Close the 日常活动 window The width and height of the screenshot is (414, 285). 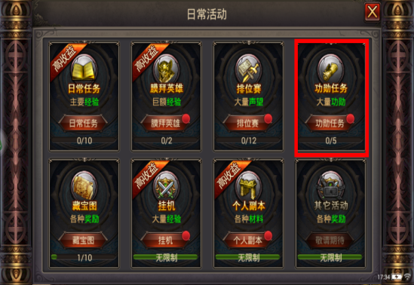tap(373, 12)
